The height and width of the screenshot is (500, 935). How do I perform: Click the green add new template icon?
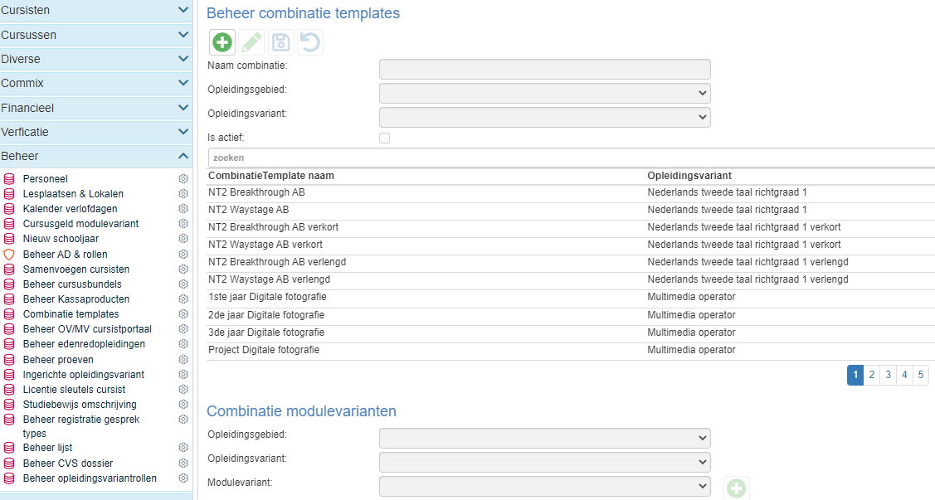coord(222,42)
